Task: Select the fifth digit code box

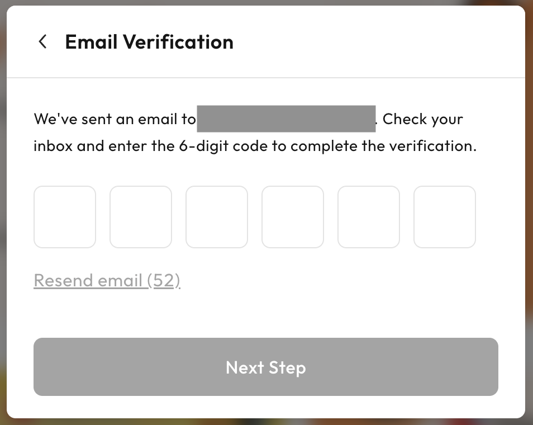Action: [369, 217]
